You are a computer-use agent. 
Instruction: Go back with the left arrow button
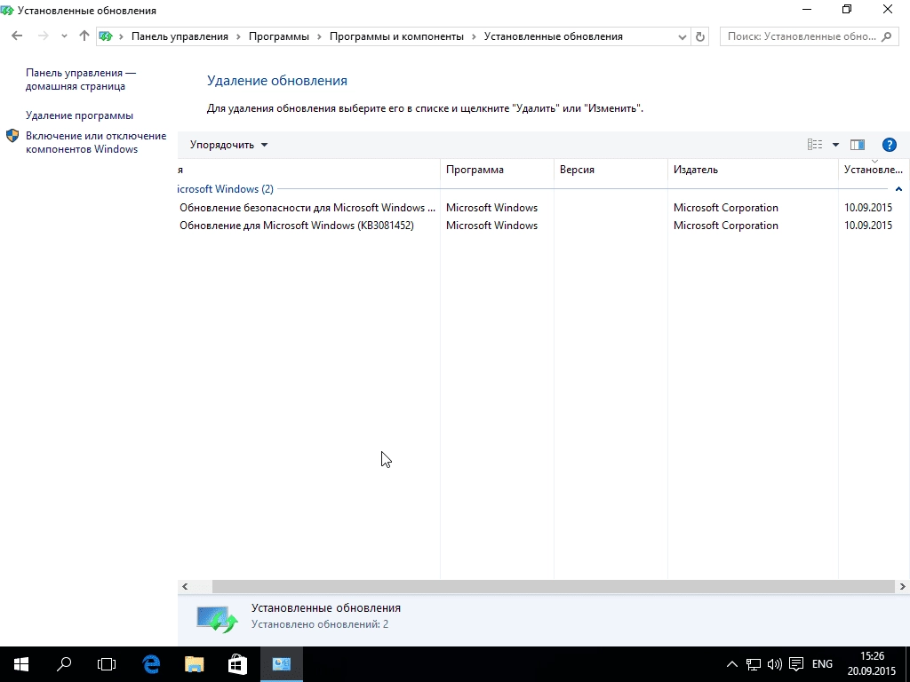click(17, 36)
